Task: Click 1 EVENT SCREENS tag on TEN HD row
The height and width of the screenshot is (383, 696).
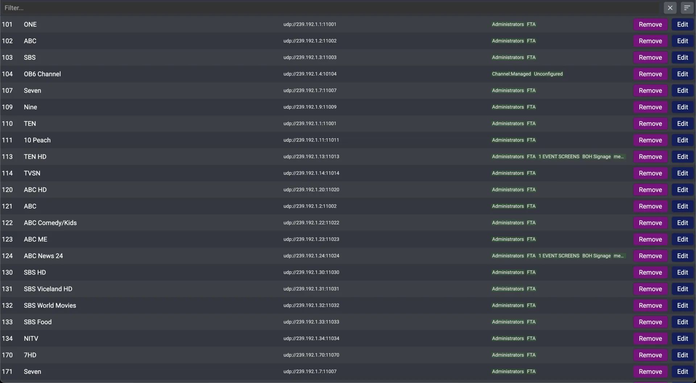Action: click(x=559, y=157)
